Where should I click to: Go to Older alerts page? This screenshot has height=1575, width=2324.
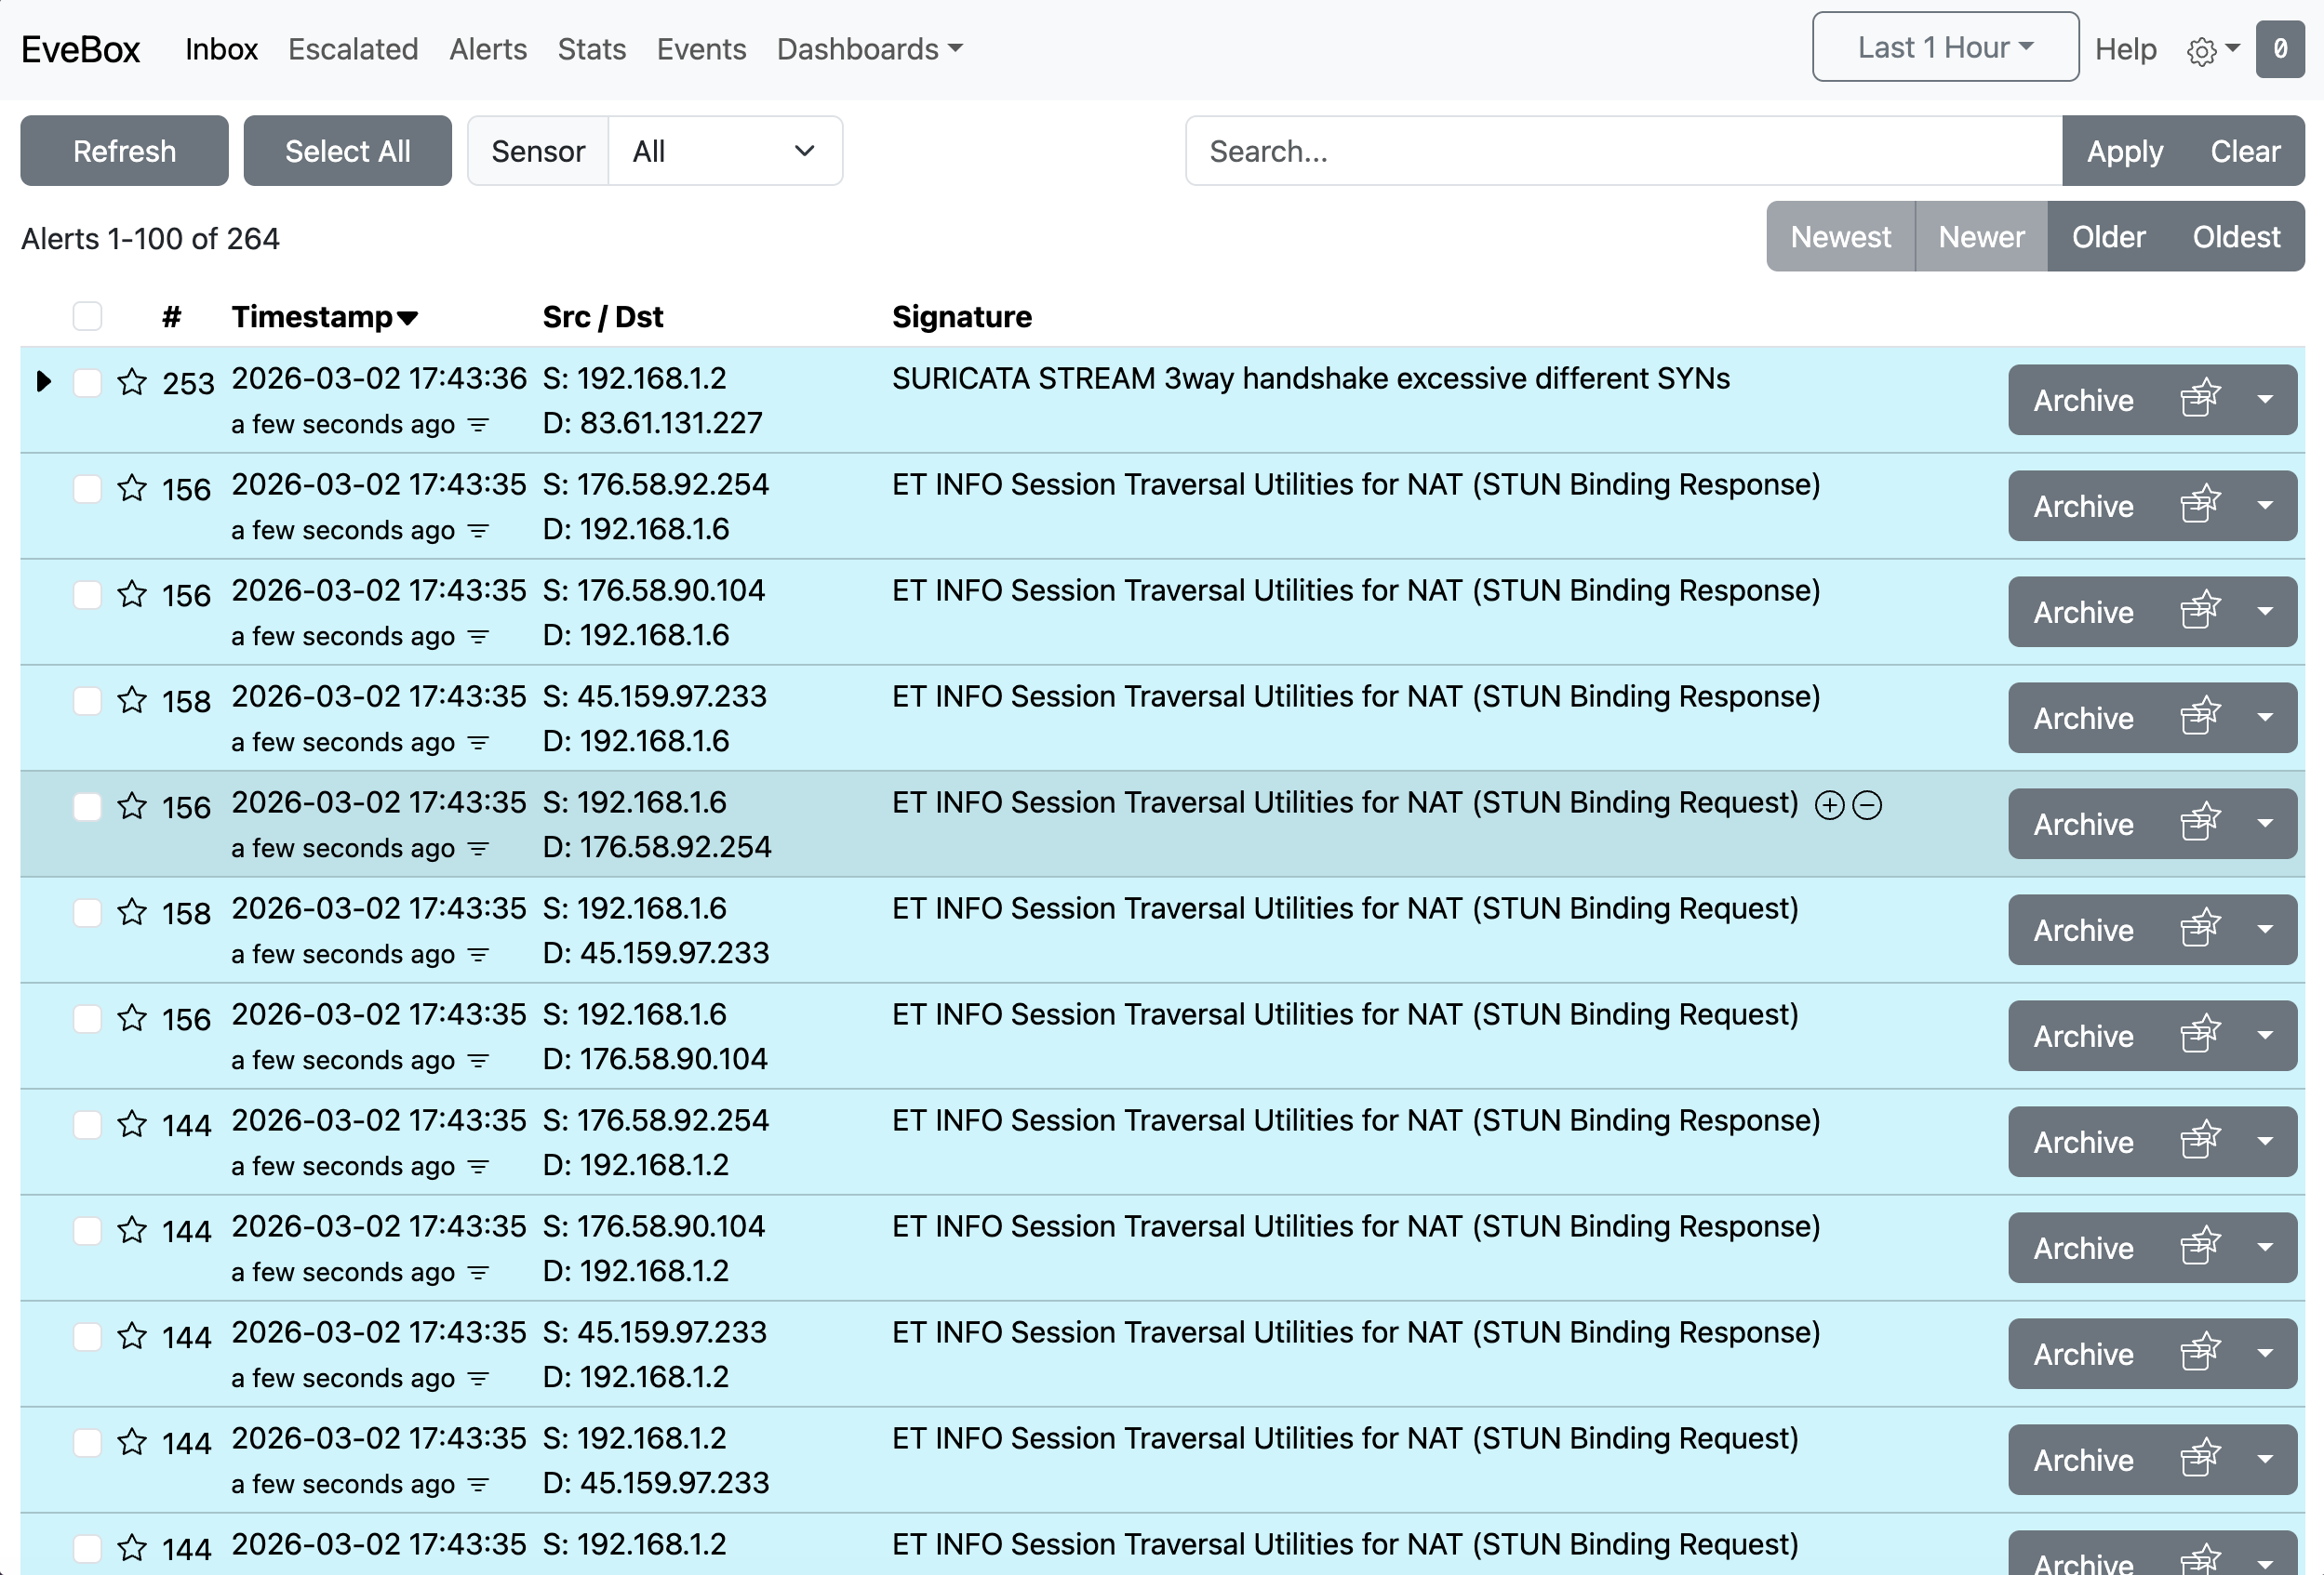pyautogui.click(x=2107, y=237)
